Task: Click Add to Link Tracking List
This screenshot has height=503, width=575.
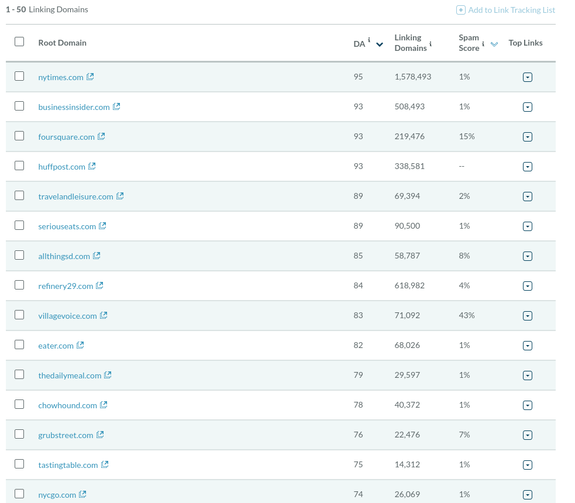Action: coord(511,10)
